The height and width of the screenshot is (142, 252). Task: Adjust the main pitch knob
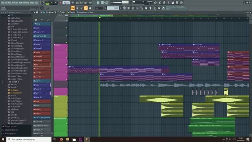[x=42, y=8]
